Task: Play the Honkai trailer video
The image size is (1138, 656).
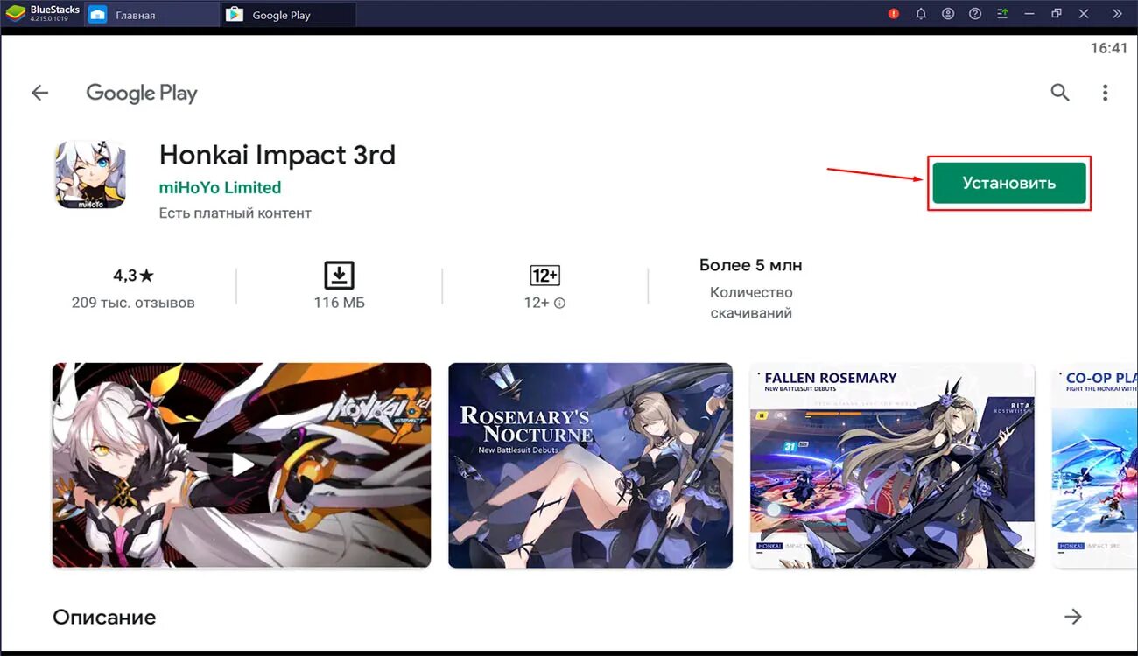Action: tap(242, 465)
